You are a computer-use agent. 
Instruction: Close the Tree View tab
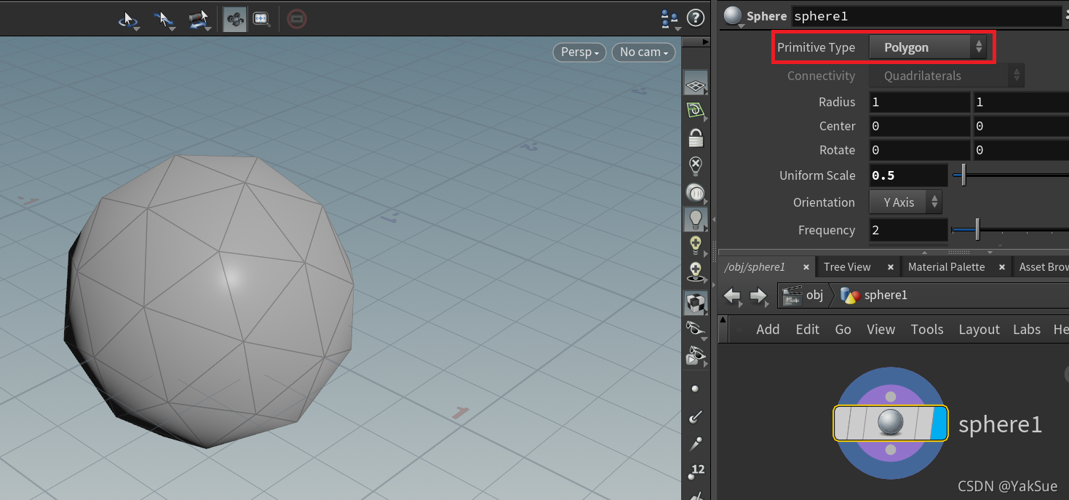(891, 268)
